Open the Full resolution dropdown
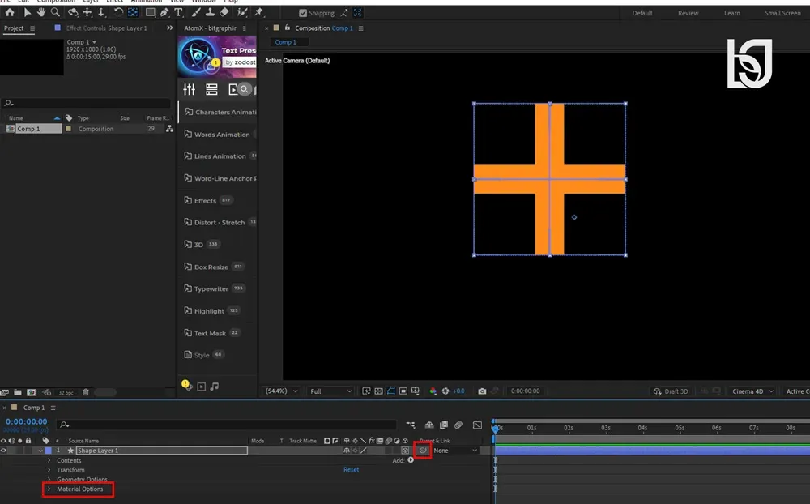Viewport: 810px width, 504px height. pos(330,391)
